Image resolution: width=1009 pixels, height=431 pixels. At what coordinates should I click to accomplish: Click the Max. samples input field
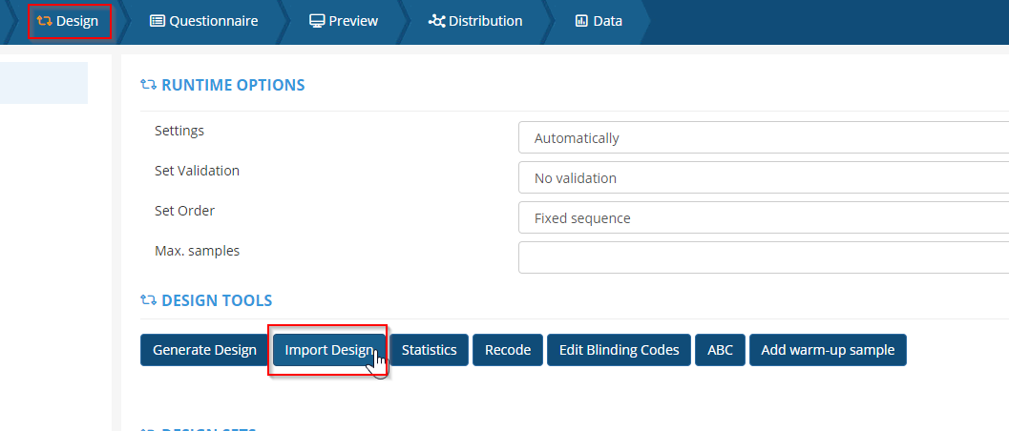(x=763, y=257)
